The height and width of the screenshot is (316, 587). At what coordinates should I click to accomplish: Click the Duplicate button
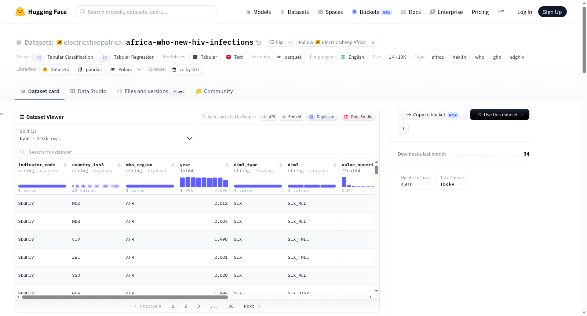tap(322, 117)
